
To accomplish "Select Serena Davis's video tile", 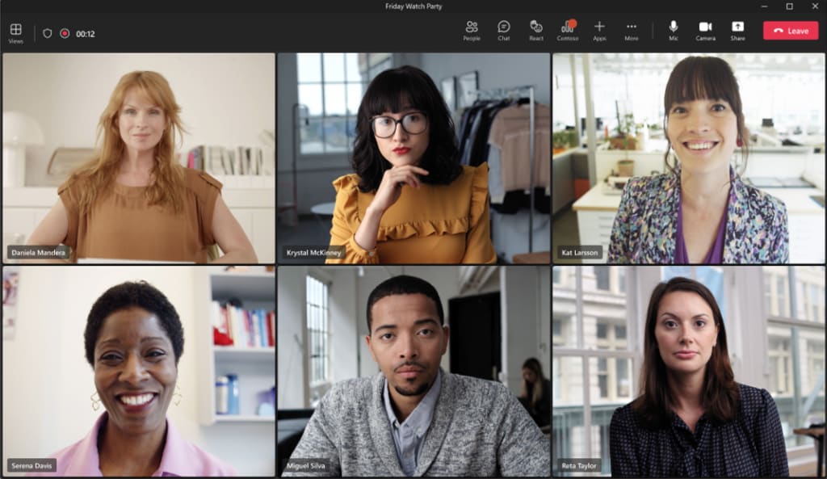I will (139, 371).
